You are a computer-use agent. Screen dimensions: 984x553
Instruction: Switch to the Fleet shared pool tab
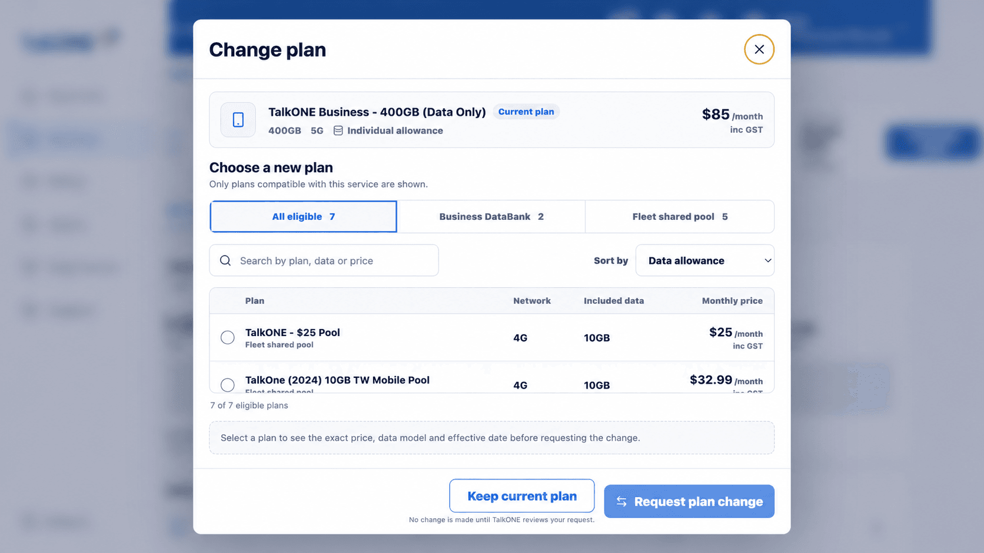click(680, 216)
